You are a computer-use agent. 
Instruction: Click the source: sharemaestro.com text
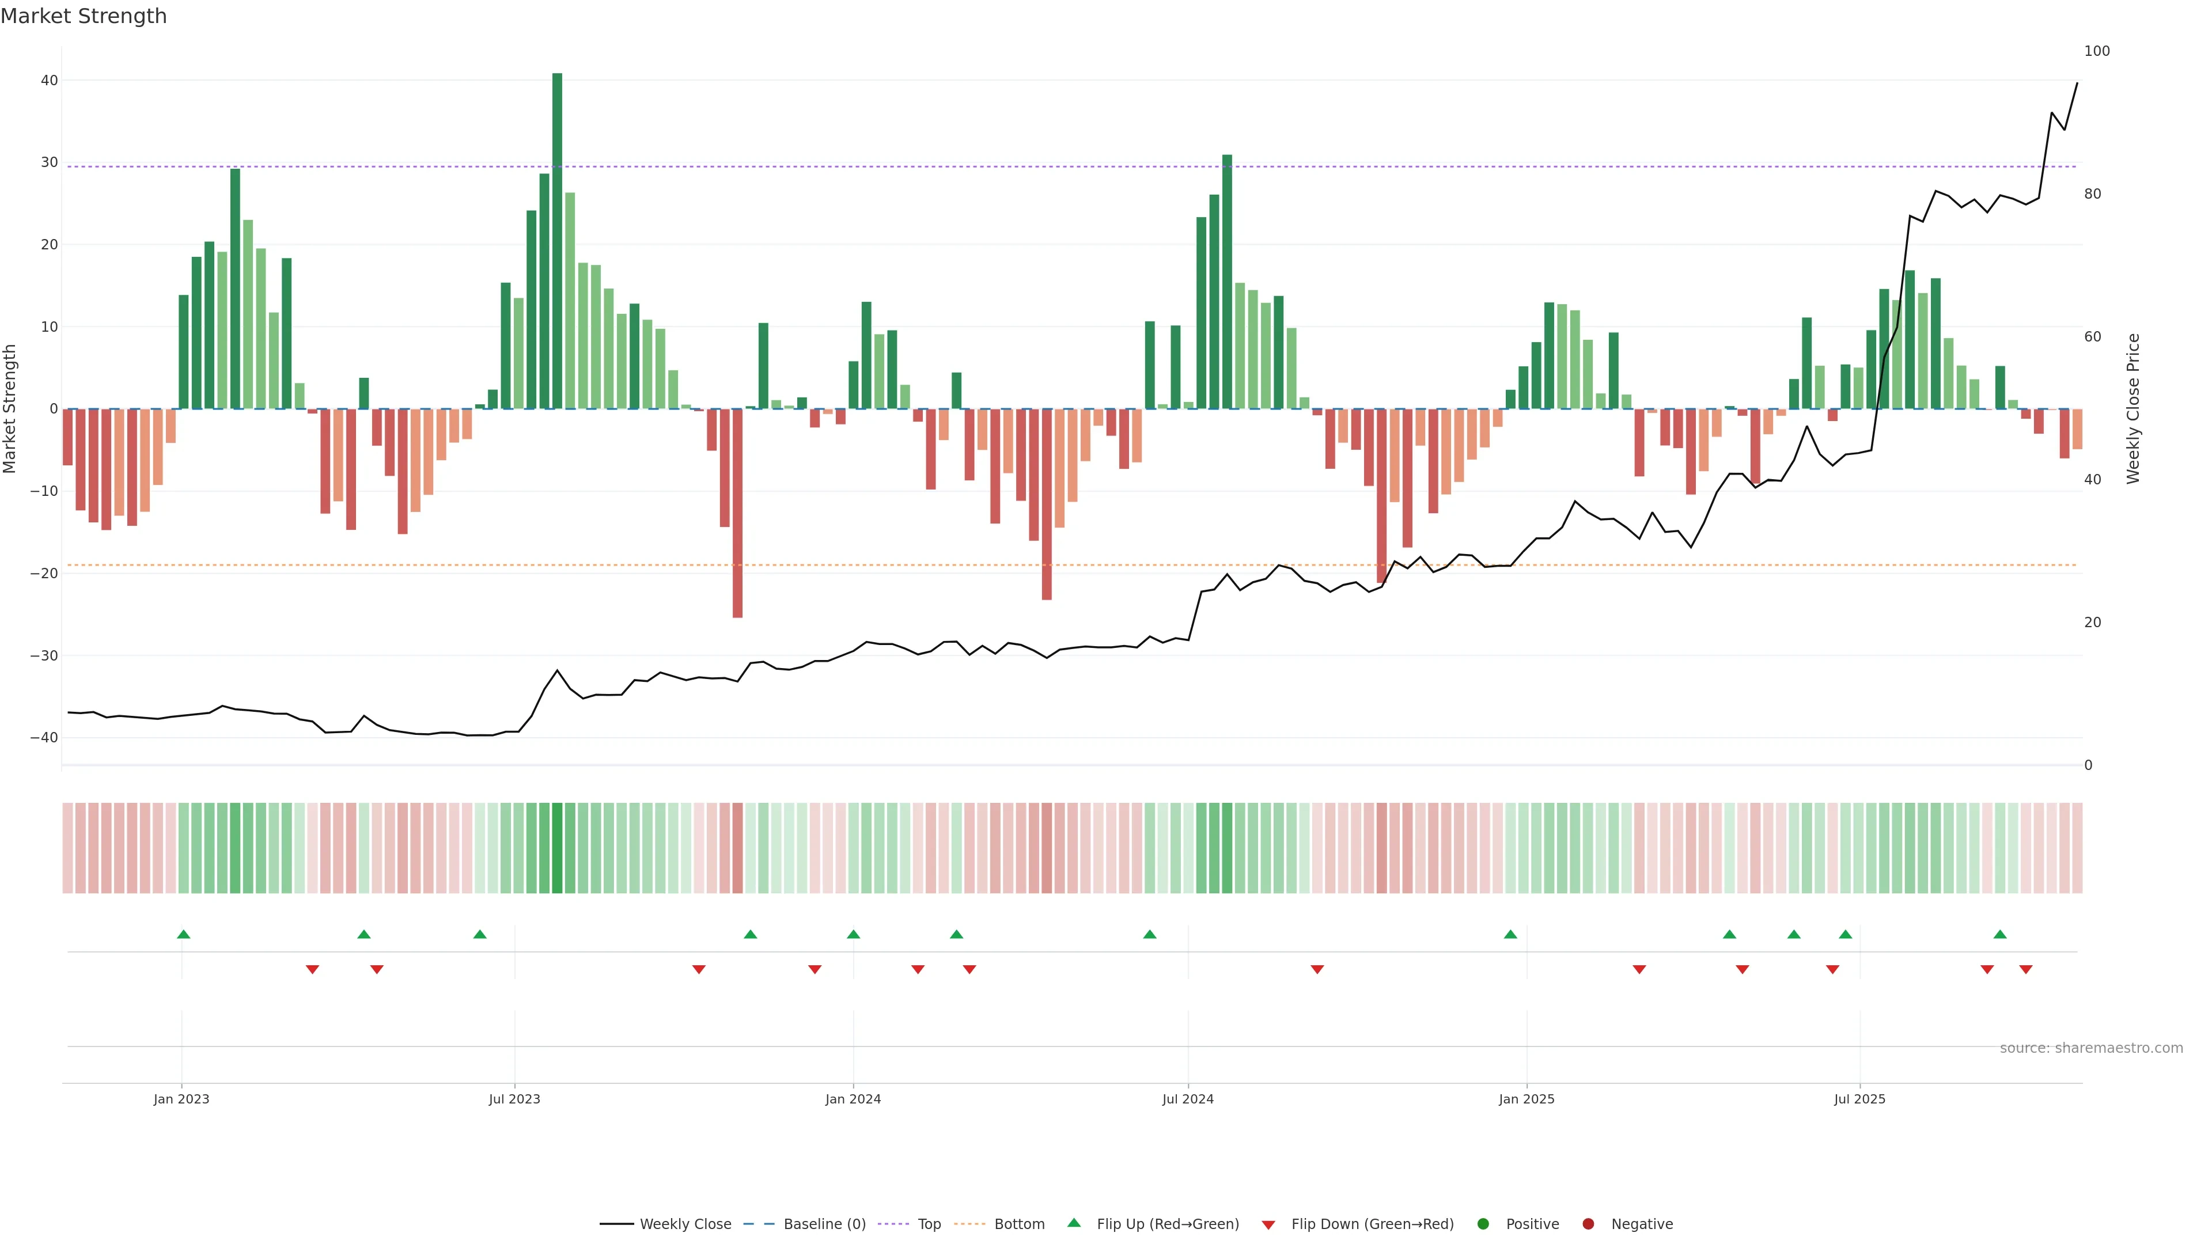click(x=2091, y=1048)
